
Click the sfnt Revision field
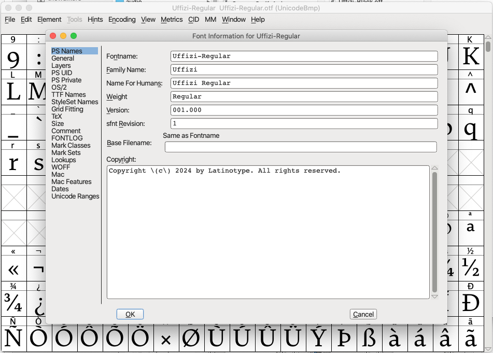[304, 123]
